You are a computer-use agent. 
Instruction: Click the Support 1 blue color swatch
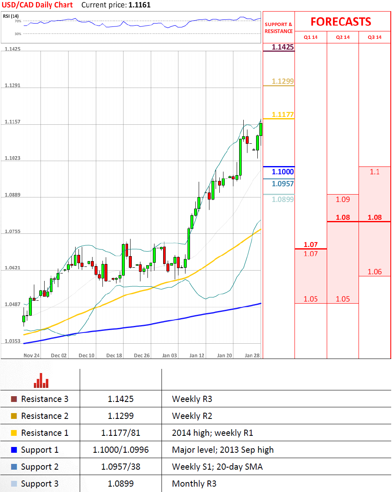coord(14,450)
